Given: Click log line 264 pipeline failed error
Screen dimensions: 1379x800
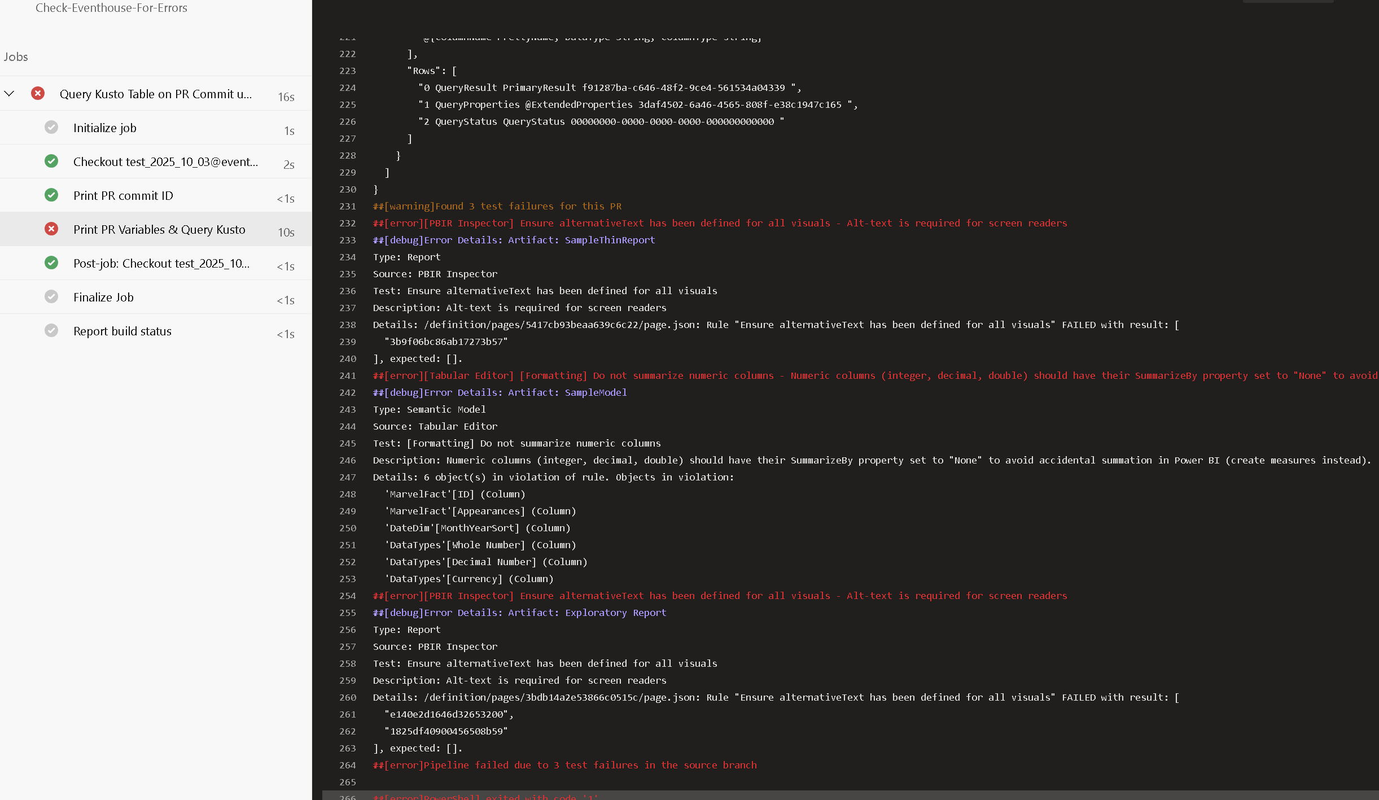Looking at the screenshot, I should pyautogui.click(x=564, y=765).
